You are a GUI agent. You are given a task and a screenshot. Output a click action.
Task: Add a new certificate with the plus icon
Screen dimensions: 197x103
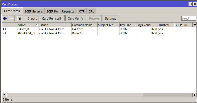(5, 18)
